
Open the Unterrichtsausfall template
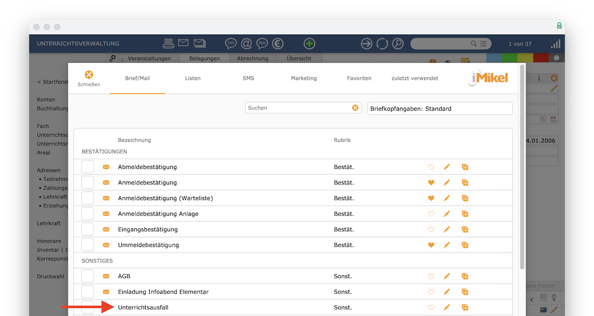(x=143, y=307)
